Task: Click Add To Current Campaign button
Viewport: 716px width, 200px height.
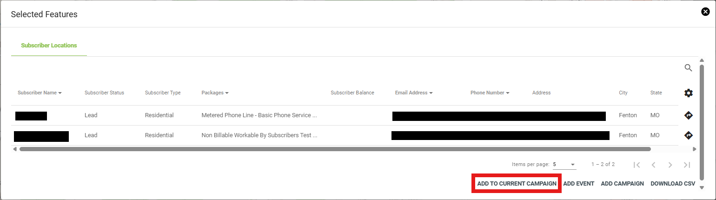Action: click(517, 184)
